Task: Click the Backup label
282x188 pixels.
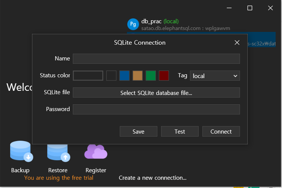Action: [20, 170]
